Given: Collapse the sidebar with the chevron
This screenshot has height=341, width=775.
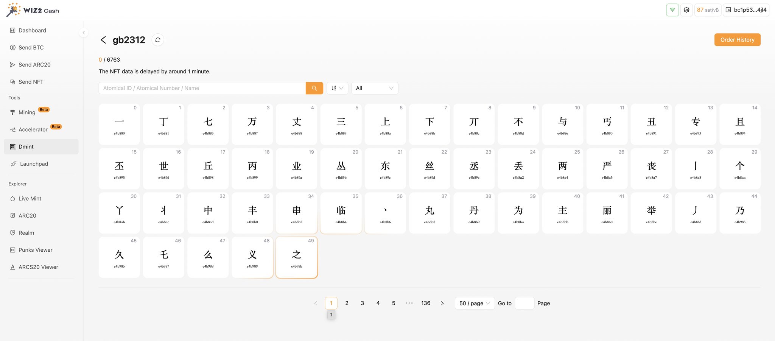Looking at the screenshot, I should point(84,33).
